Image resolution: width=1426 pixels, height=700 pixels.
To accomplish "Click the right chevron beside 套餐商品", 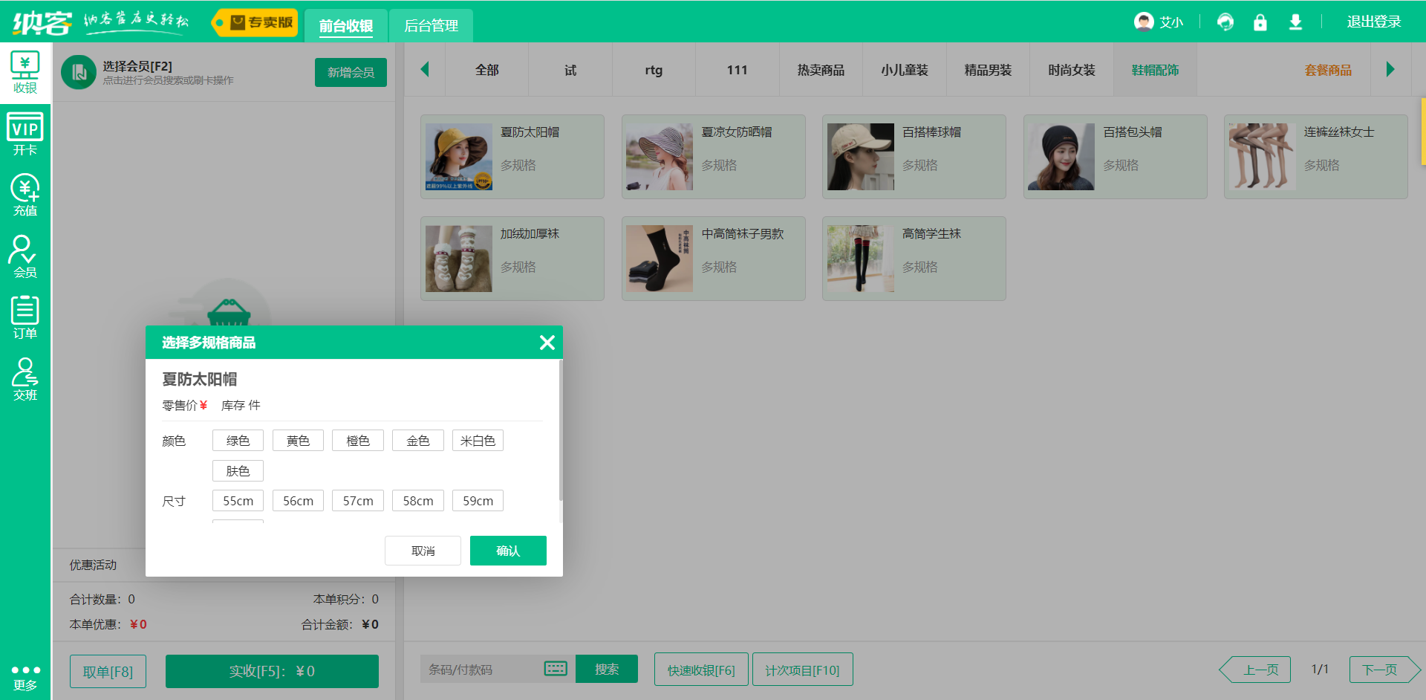I will coord(1391,69).
